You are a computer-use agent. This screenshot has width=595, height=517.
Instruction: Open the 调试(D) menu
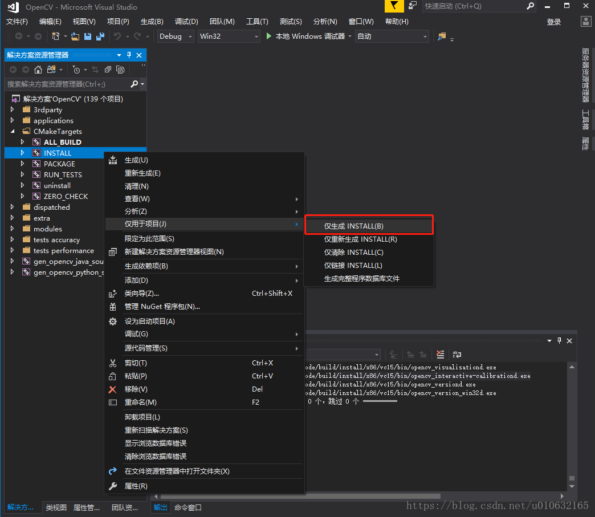pyautogui.click(x=186, y=22)
